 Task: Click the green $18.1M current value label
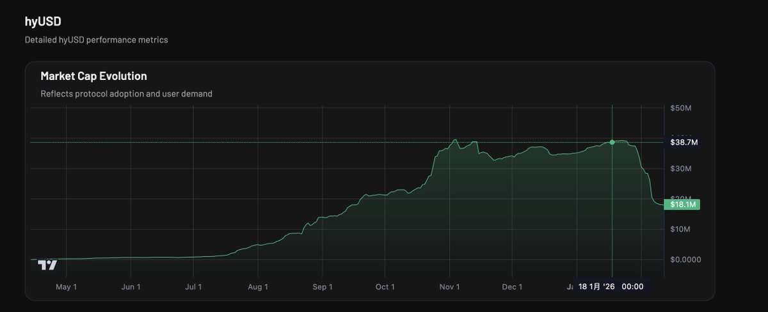pos(682,205)
